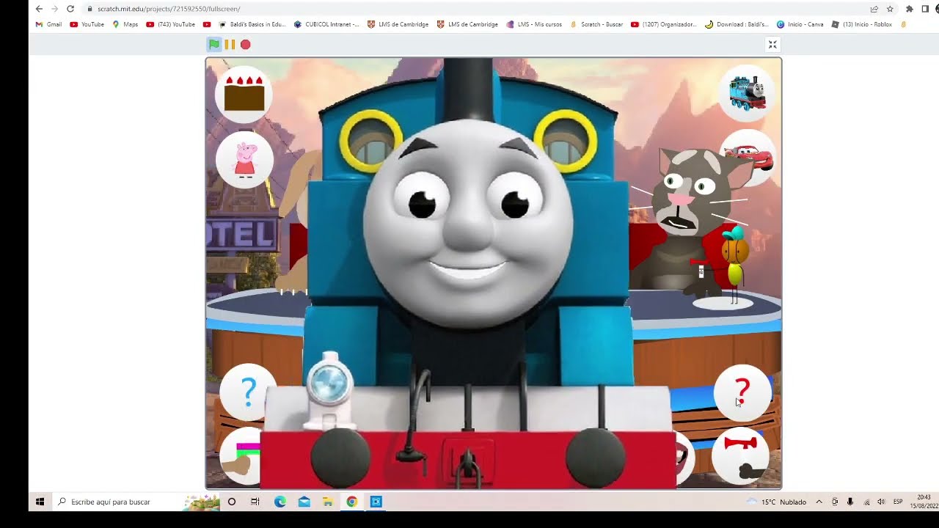The image size is (939, 528).
Task: Click the pumpkin-headed figure on the plate
Action: click(734, 265)
